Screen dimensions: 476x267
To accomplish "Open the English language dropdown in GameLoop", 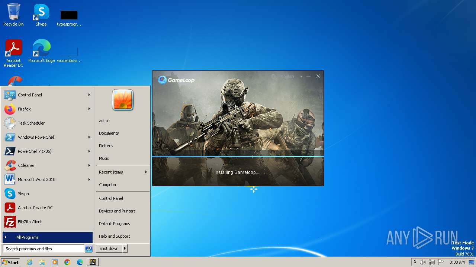I will click(x=292, y=76).
